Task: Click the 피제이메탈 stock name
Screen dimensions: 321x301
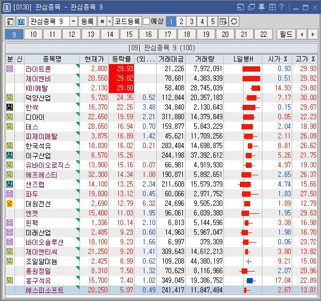Action: click(42, 136)
